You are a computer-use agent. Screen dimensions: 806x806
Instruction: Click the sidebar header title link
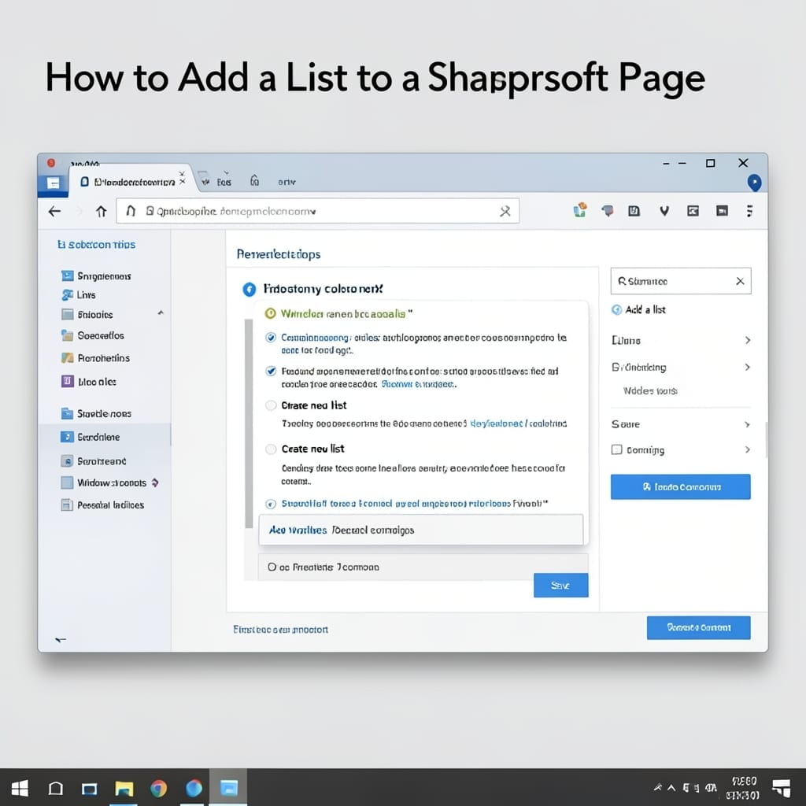[x=97, y=245]
